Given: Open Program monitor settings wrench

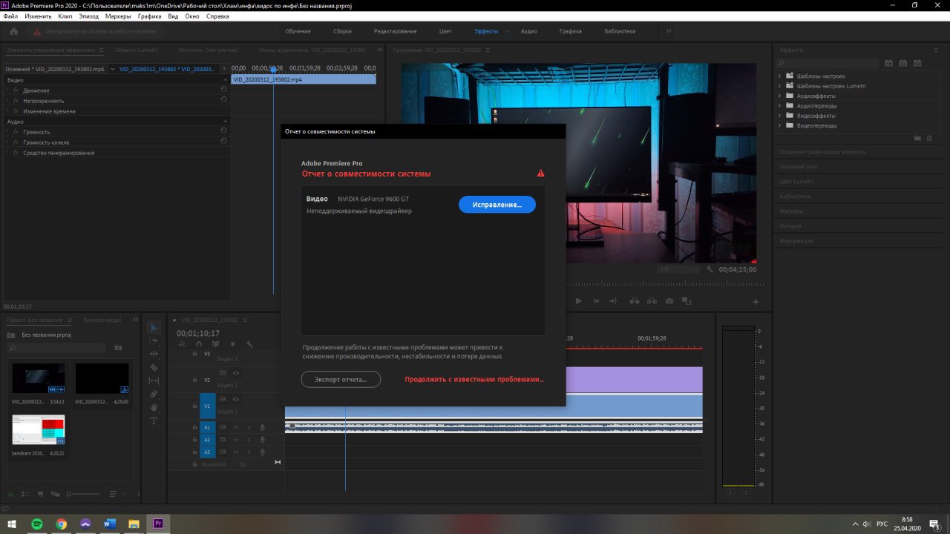Looking at the screenshot, I should (710, 269).
